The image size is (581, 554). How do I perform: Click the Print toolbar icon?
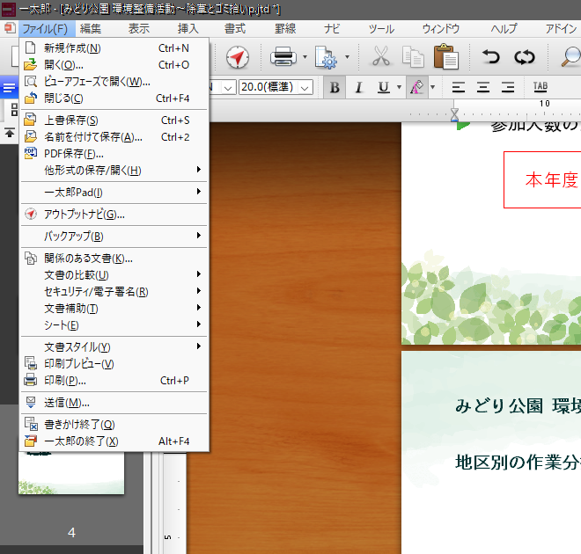click(x=283, y=56)
